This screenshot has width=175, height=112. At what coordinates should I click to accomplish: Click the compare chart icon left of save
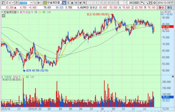[143, 2]
